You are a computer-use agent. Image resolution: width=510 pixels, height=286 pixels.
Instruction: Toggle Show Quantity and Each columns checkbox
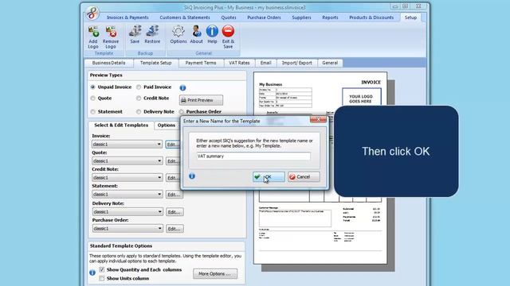[102, 269]
